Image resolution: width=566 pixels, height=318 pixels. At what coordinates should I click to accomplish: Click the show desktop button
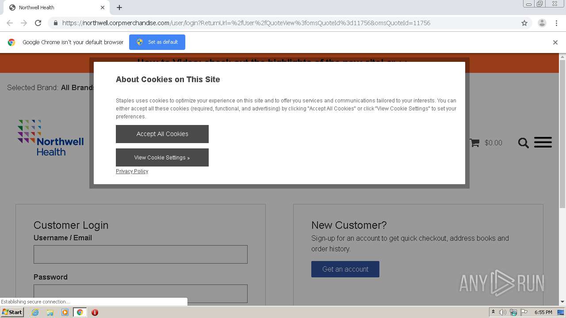pos(561,312)
